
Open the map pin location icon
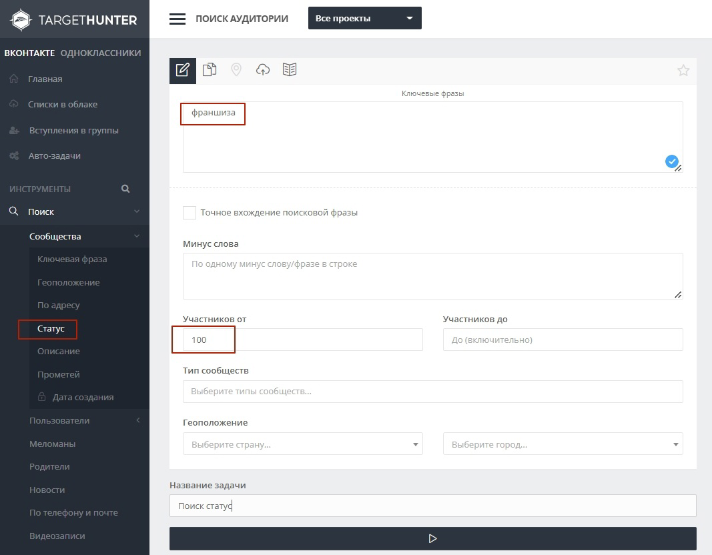point(236,69)
